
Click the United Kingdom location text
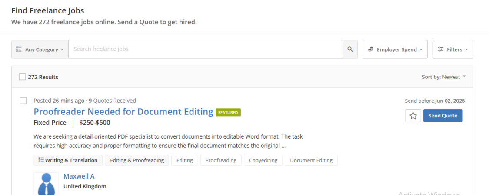tap(85, 186)
